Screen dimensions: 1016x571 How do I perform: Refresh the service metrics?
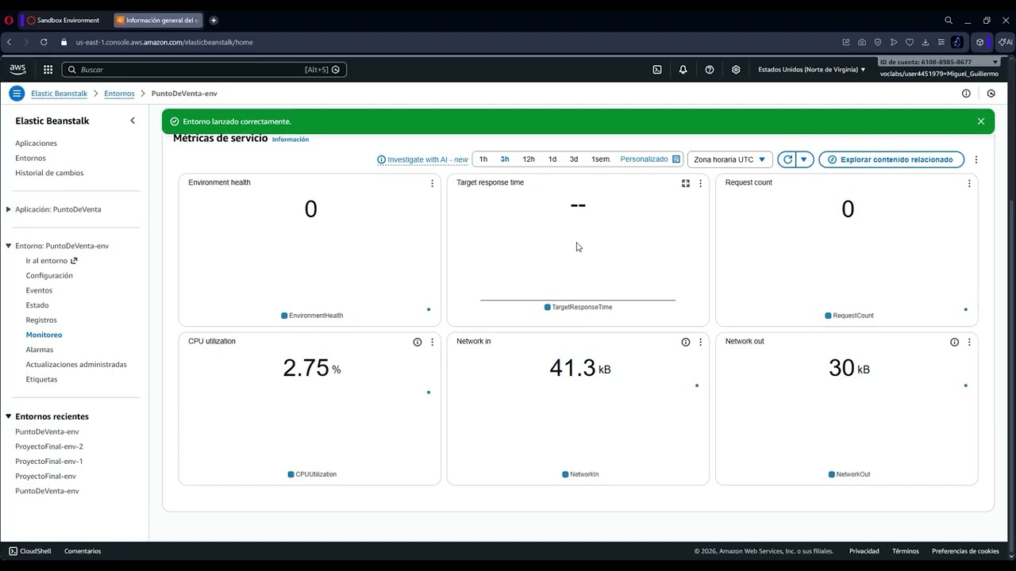pos(787,159)
